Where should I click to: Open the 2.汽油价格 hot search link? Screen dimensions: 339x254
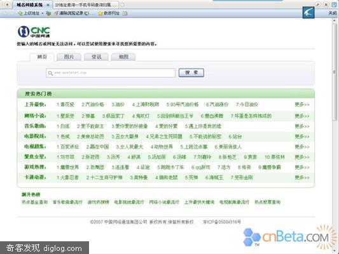tap(93, 105)
